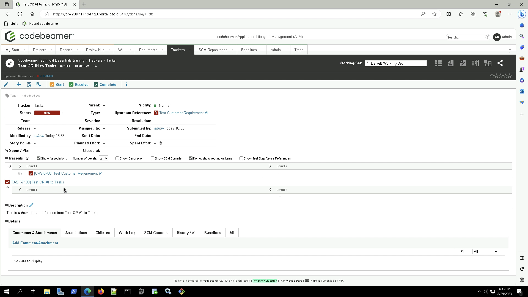Screen dimensions: 528x297
Task: Rate the item with the fifth star
Action: pos(510,76)
